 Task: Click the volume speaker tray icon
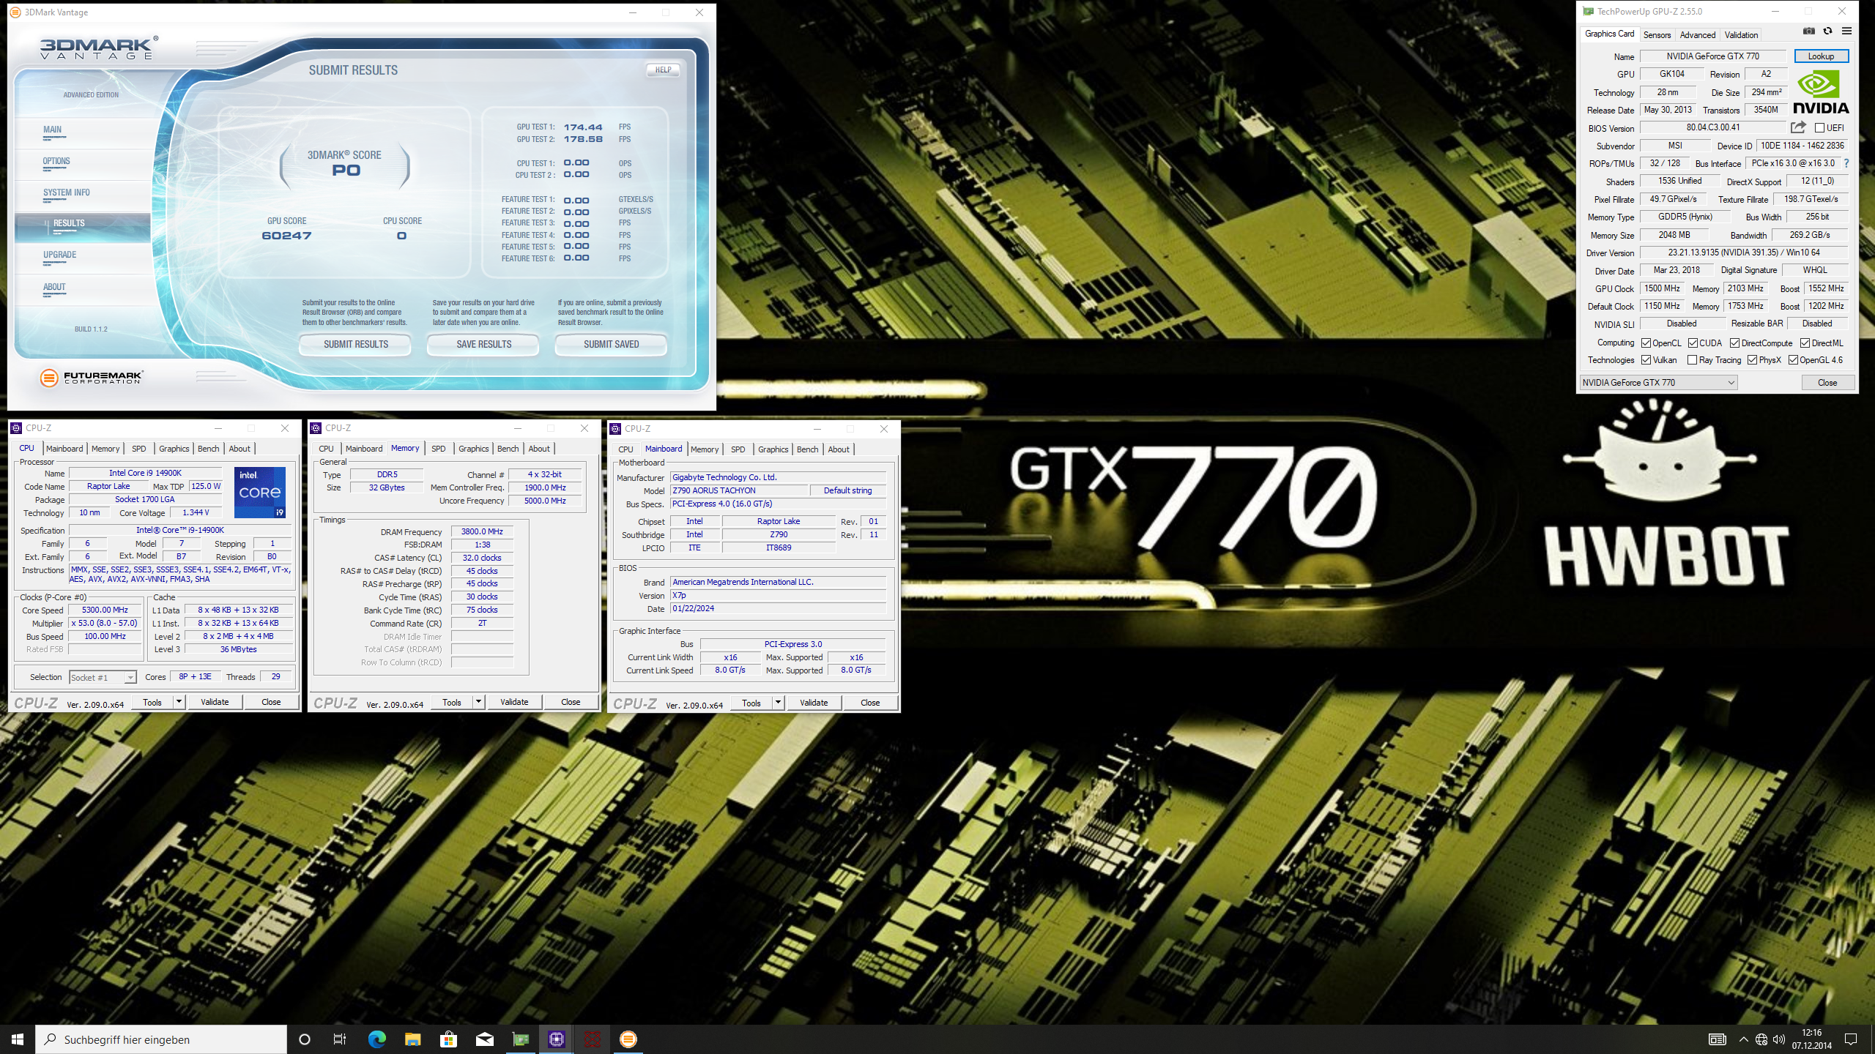click(x=1779, y=1039)
